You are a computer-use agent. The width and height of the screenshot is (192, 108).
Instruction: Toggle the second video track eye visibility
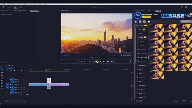[x=19, y=82]
